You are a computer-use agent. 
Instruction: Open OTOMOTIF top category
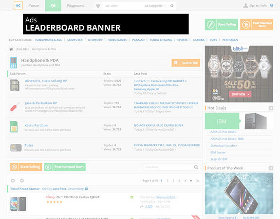pos(95,40)
